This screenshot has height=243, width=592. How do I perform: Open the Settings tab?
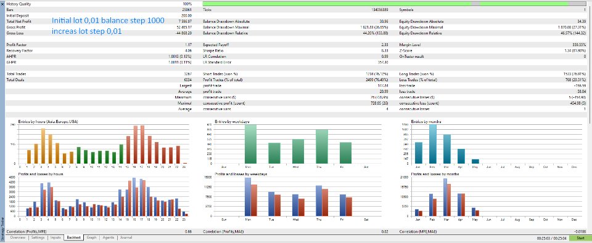[38, 238]
